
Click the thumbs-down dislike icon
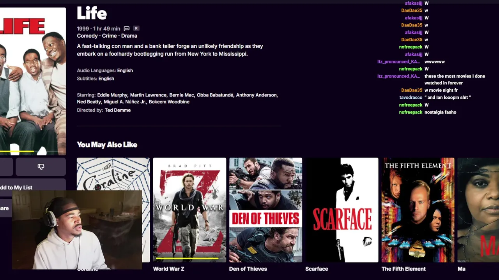(41, 167)
